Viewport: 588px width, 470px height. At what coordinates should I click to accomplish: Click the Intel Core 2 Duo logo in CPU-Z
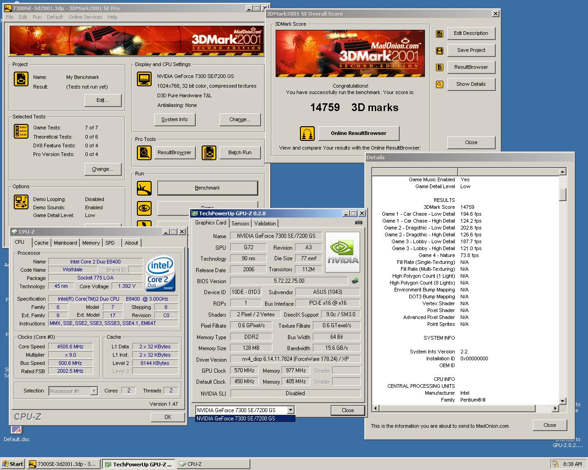(x=160, y=274)
